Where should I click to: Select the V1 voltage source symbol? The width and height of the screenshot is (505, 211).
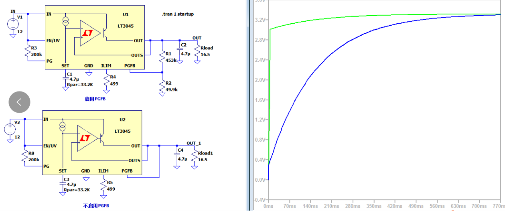(13, 24)
